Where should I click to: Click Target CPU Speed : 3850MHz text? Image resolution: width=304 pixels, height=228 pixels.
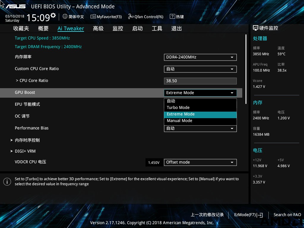42,38
